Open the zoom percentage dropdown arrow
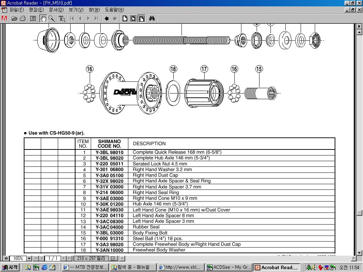 29,258
